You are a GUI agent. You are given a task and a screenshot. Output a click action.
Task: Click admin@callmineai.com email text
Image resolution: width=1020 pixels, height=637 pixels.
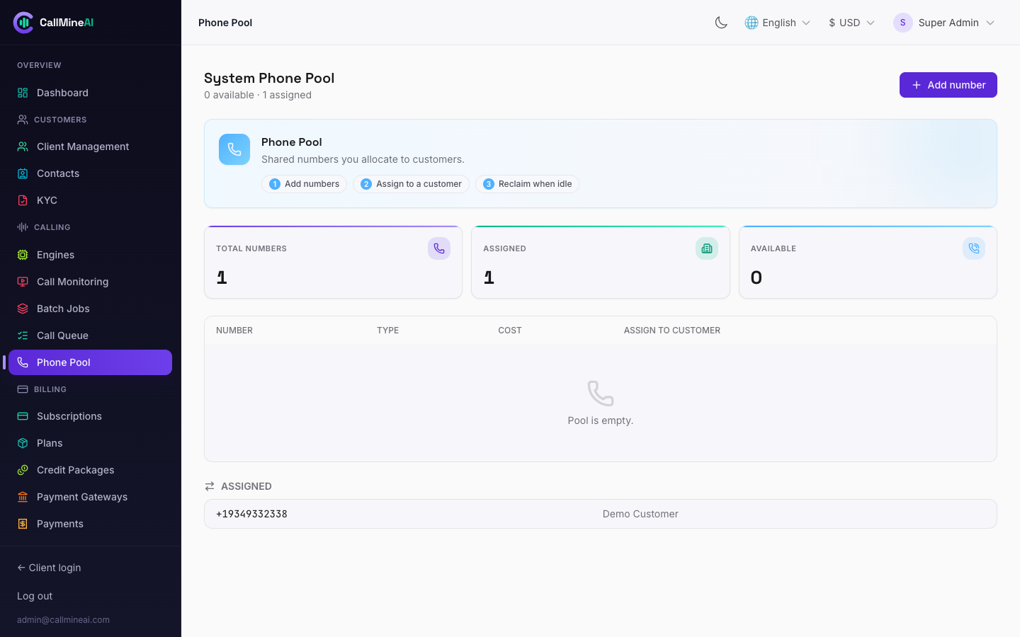click(x=63, y=620)
